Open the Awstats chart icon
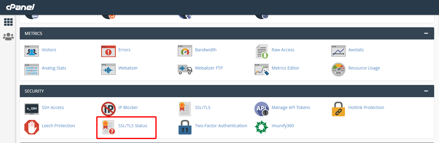 coord(338,51)
